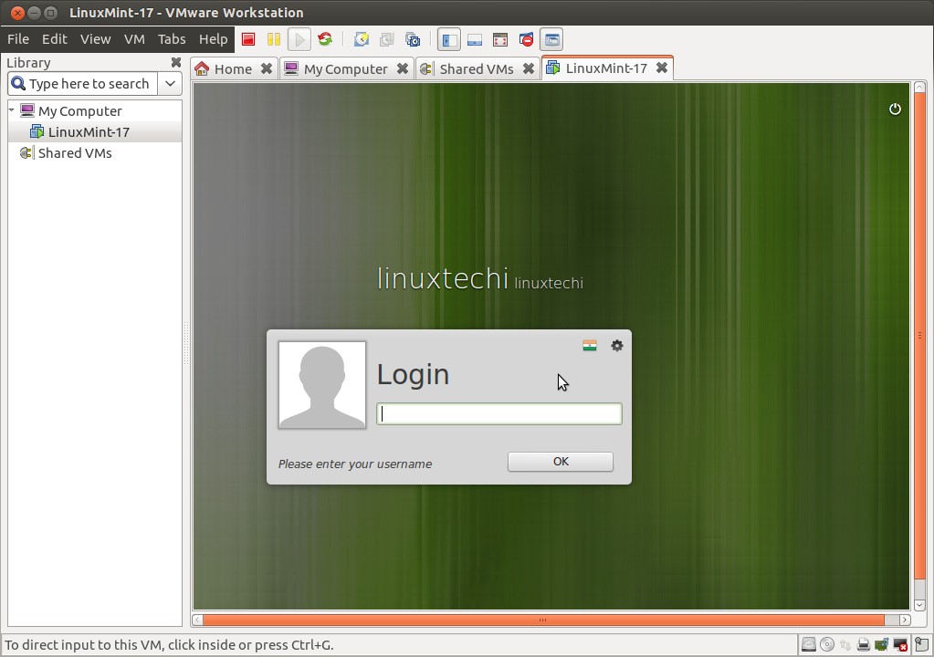Screen dimensions: 934x657
Task: Open session settings gear in login box
Action: [617, 346]
